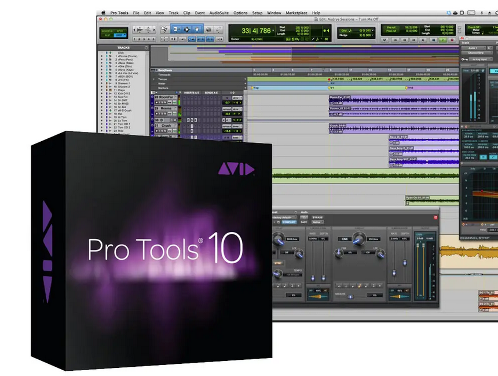Click the Online transport button
Image resolution: width=498 pixels, height=376 pixels.
coord(385,40)
